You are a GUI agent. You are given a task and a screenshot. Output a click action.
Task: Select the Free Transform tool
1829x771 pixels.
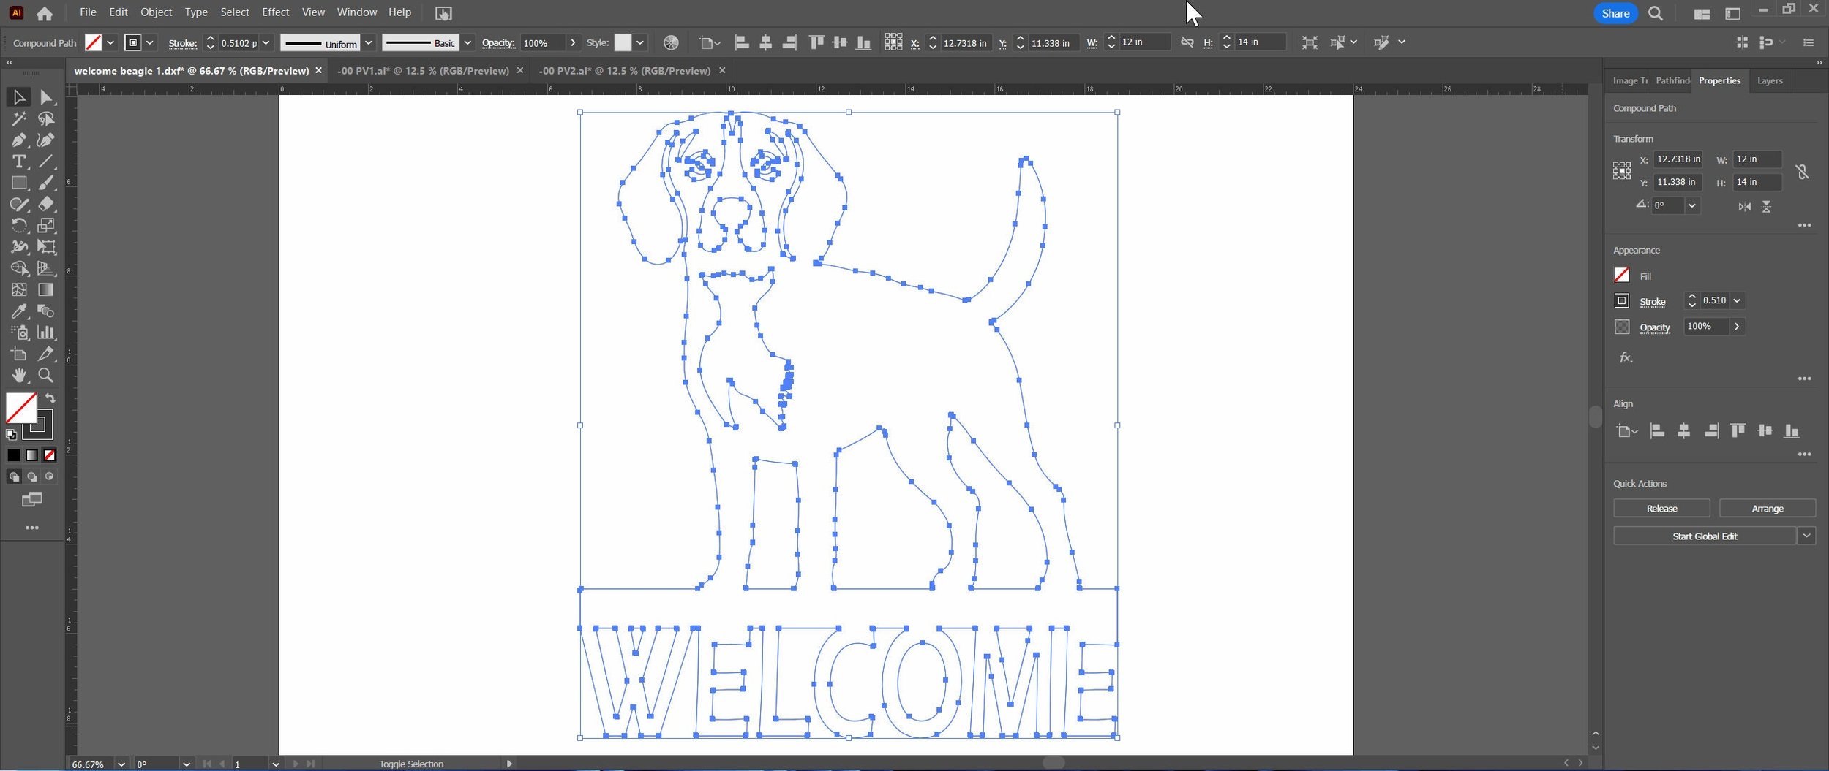[x=46, y=247]
